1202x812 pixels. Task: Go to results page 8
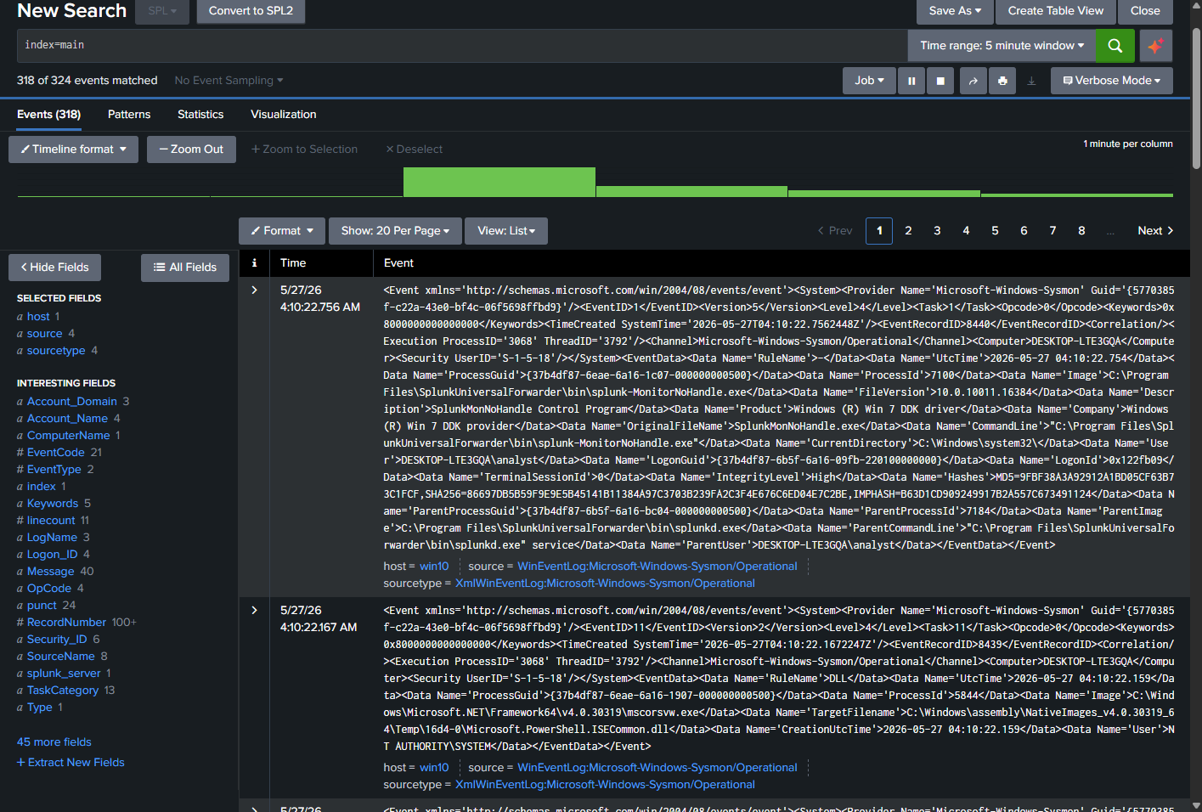tap(1081, 231)
